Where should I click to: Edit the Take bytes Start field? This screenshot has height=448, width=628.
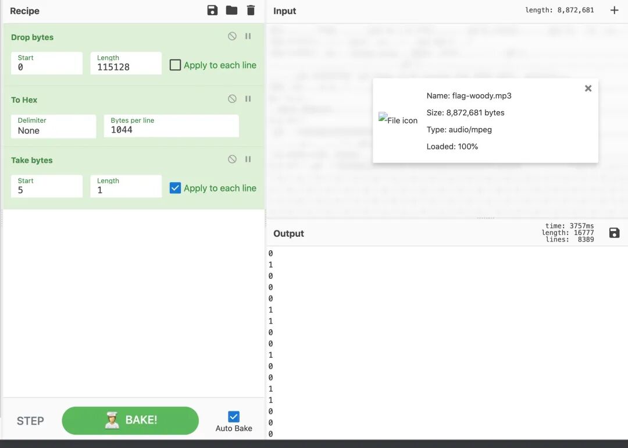[x=47, y=186]
